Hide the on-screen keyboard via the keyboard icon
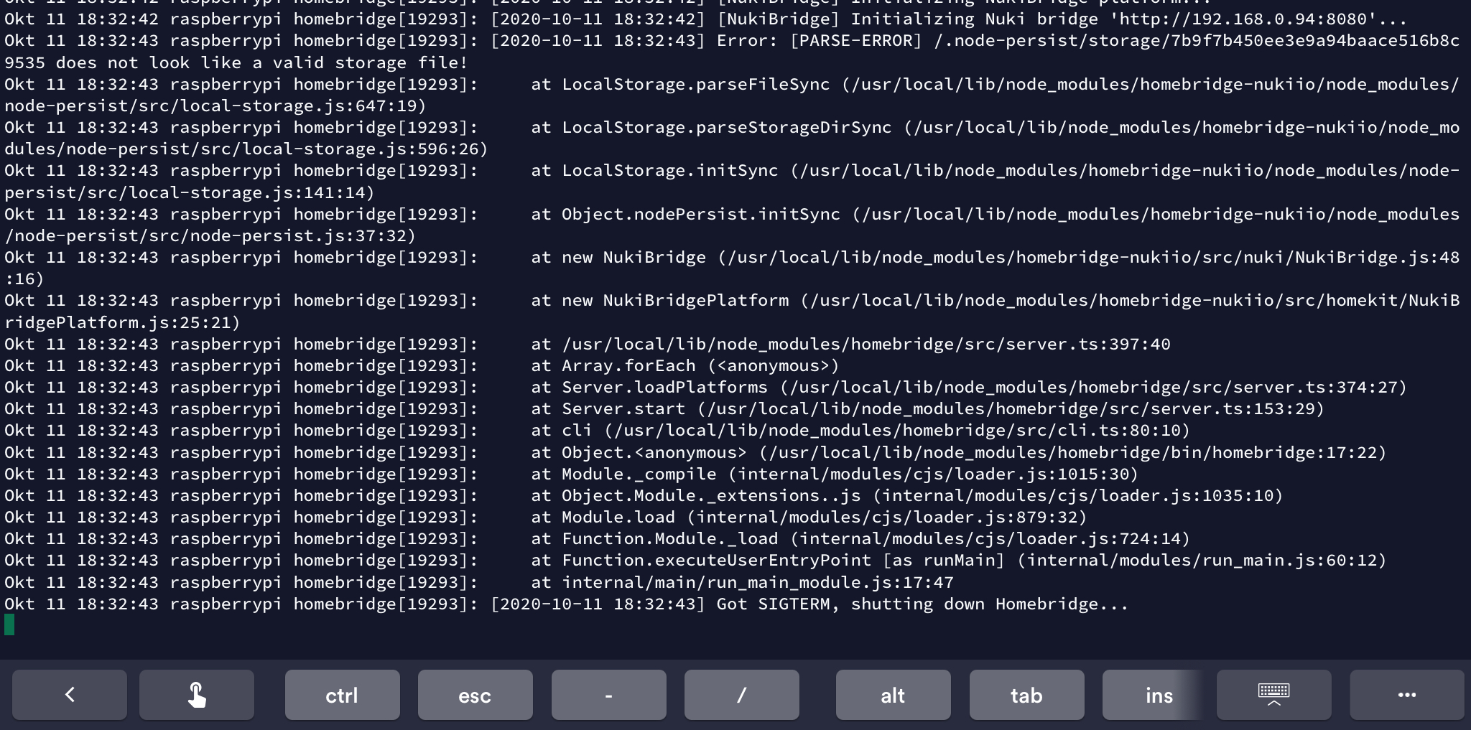 coord(1273,695)
